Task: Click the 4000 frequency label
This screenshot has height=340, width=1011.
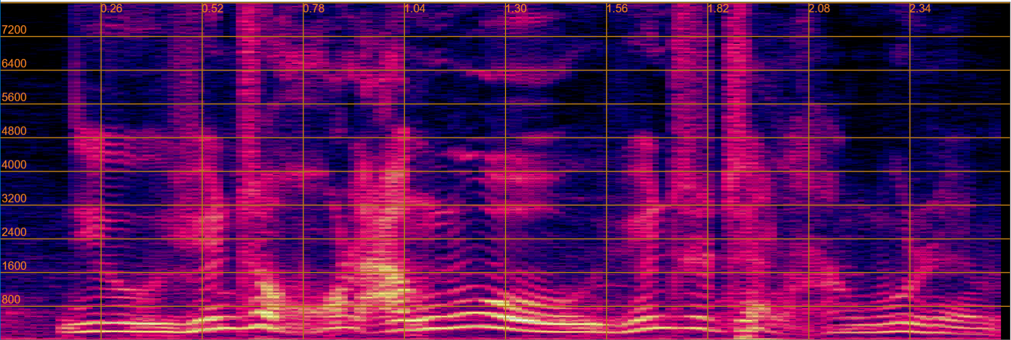Action: [14, 164]
